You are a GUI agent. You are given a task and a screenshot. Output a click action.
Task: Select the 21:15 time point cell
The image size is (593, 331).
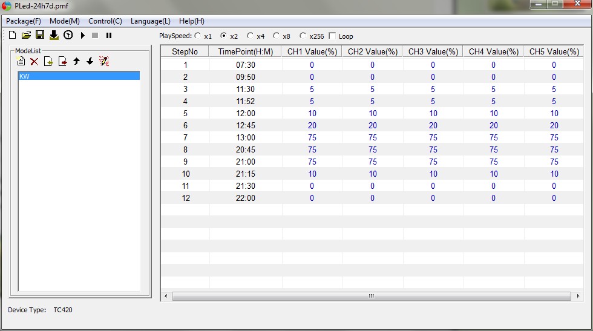point(246,174)
